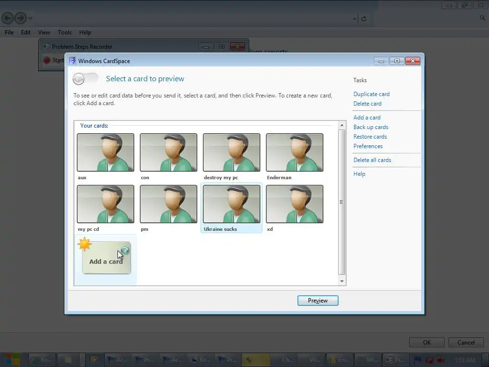Viewport: 489px width, 367px height.
Task: Close the Problem Steps Recorder window
Action: (x=237, y=47)
